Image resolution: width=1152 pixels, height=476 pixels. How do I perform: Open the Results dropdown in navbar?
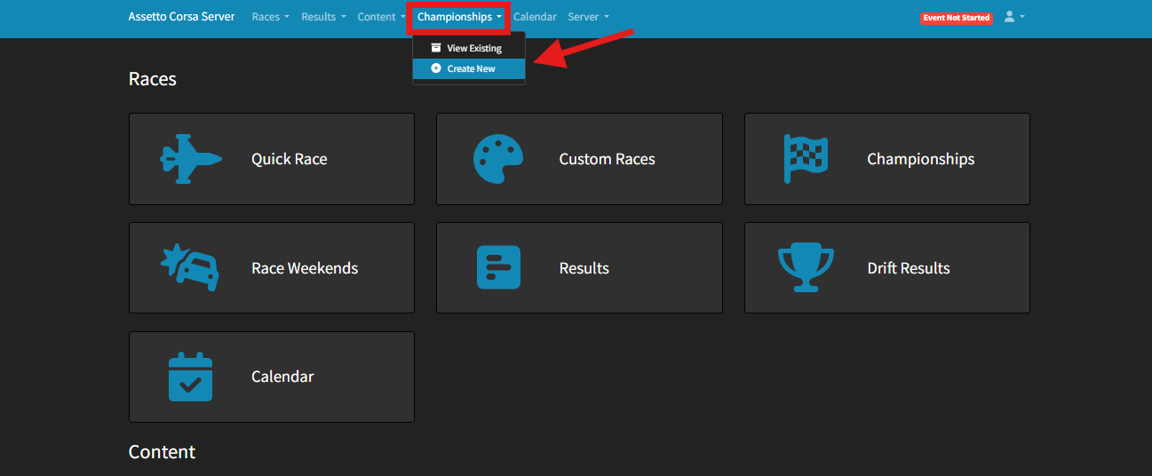323,17
